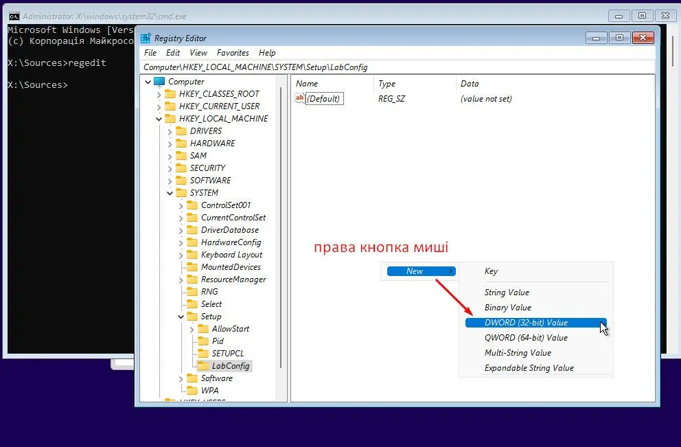Open the Favorites menu
The image size is (681, 447).
pyautogui.click(x=233, y=53)
